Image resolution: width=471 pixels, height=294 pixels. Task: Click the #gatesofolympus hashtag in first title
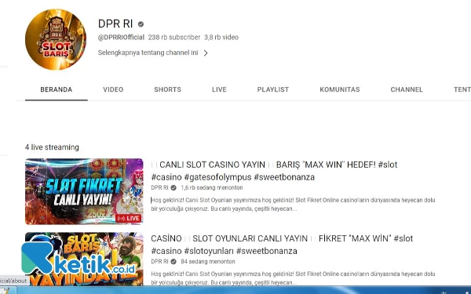pos(217,177)
